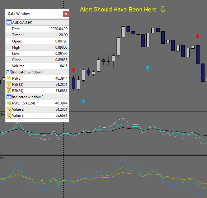Click the Value 2 label

(x=18, y=109)
